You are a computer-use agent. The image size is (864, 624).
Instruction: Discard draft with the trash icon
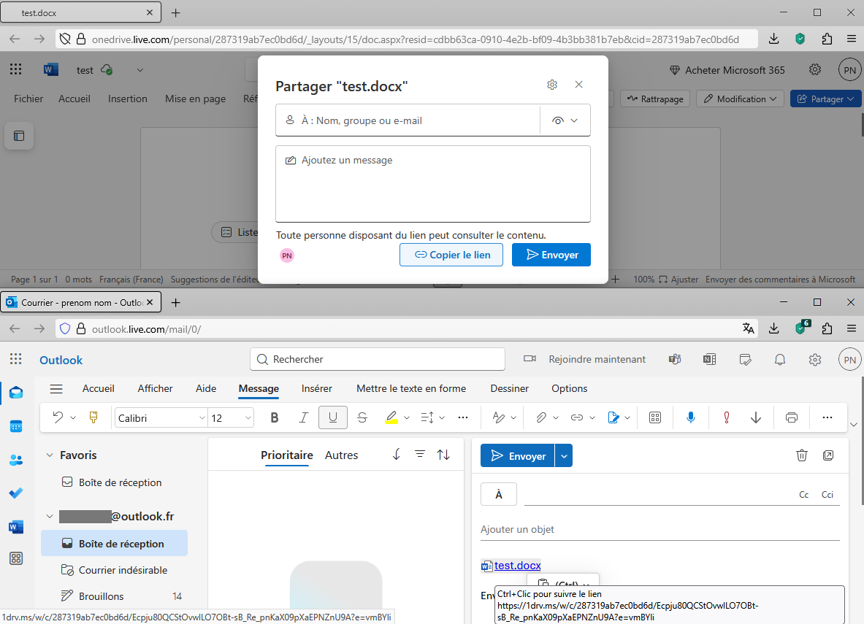coord(801,455)
